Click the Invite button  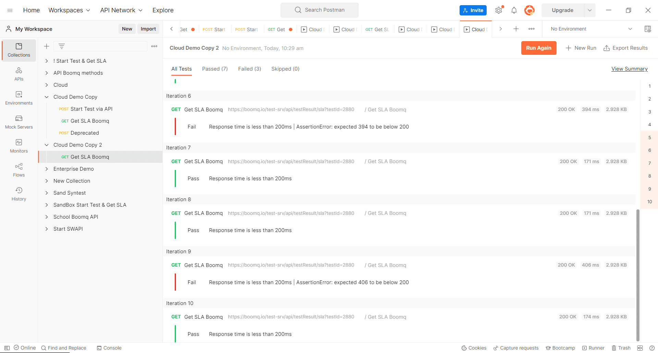tap(473, 10)
